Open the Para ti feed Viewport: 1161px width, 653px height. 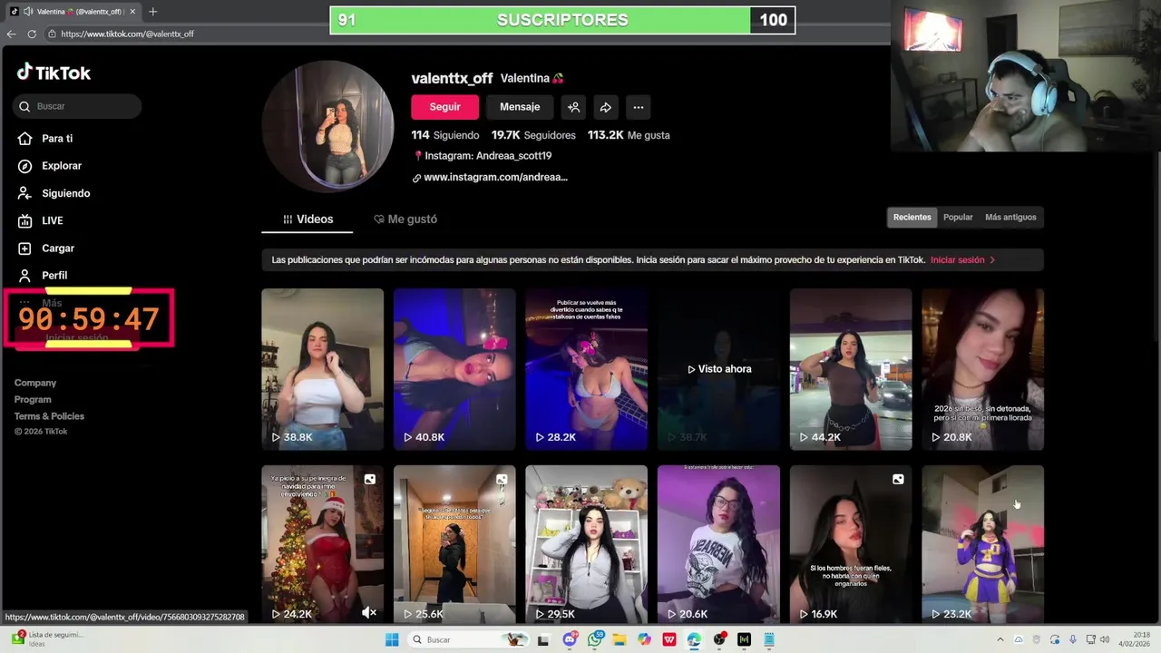click(x=45, y=139)
